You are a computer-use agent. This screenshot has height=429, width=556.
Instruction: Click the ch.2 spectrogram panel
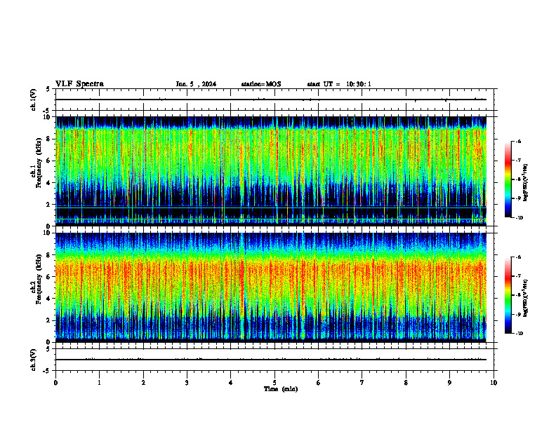click(271, 287)
